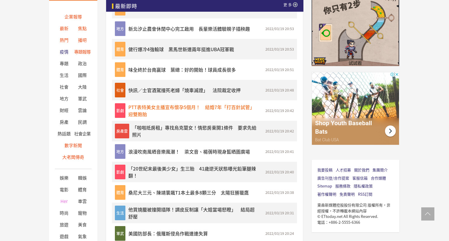Open 財經 category in sidebar
The height and width of the screenshot is (241, 449).
[64, 111]
